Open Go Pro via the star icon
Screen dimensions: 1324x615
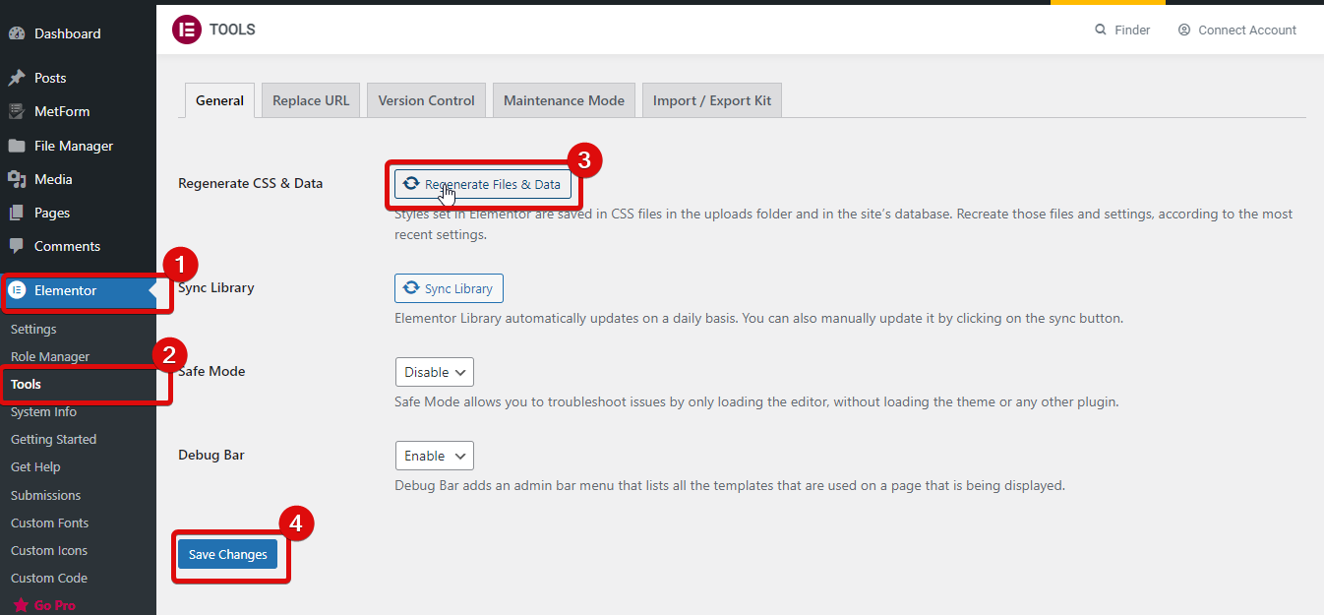19,604
